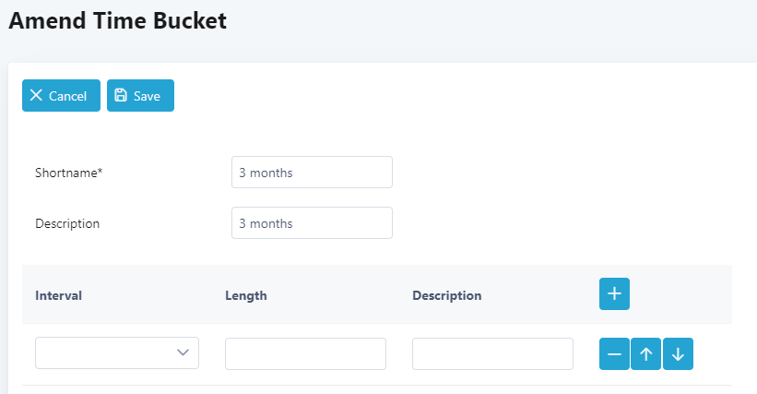This screenshot has height=394, width=757.
Task: Click the Length column header
Action: 246,295
